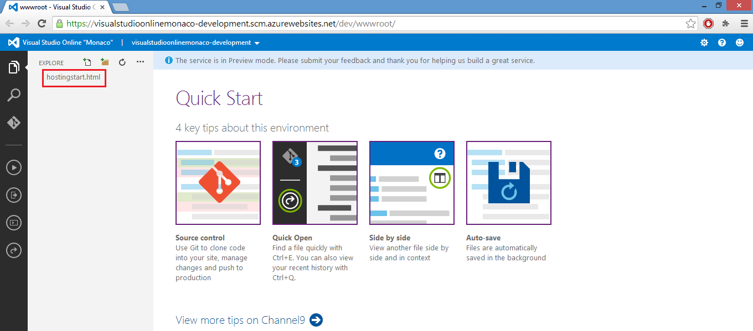Open settings via gear icon
The image size is (753, 331).
click(x=704, y=42)
